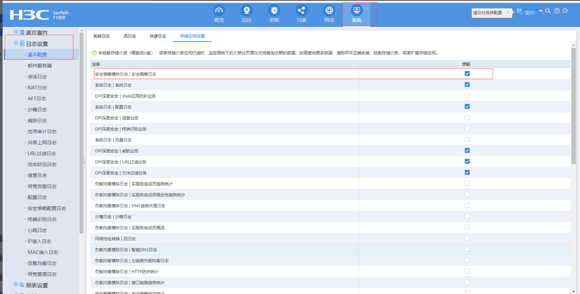Open 带宽告警日志 in the sidebar
Image resolution: width=580 pixels, height=294 pixels.
(x=42, y=186)
